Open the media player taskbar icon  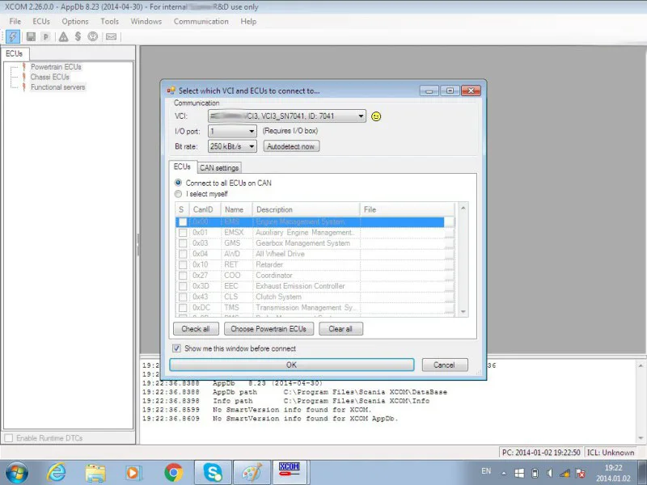pyautogui.click(x=133, y=473)
